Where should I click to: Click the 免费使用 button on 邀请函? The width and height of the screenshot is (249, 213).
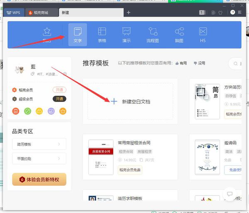click(x=233, y=170)
